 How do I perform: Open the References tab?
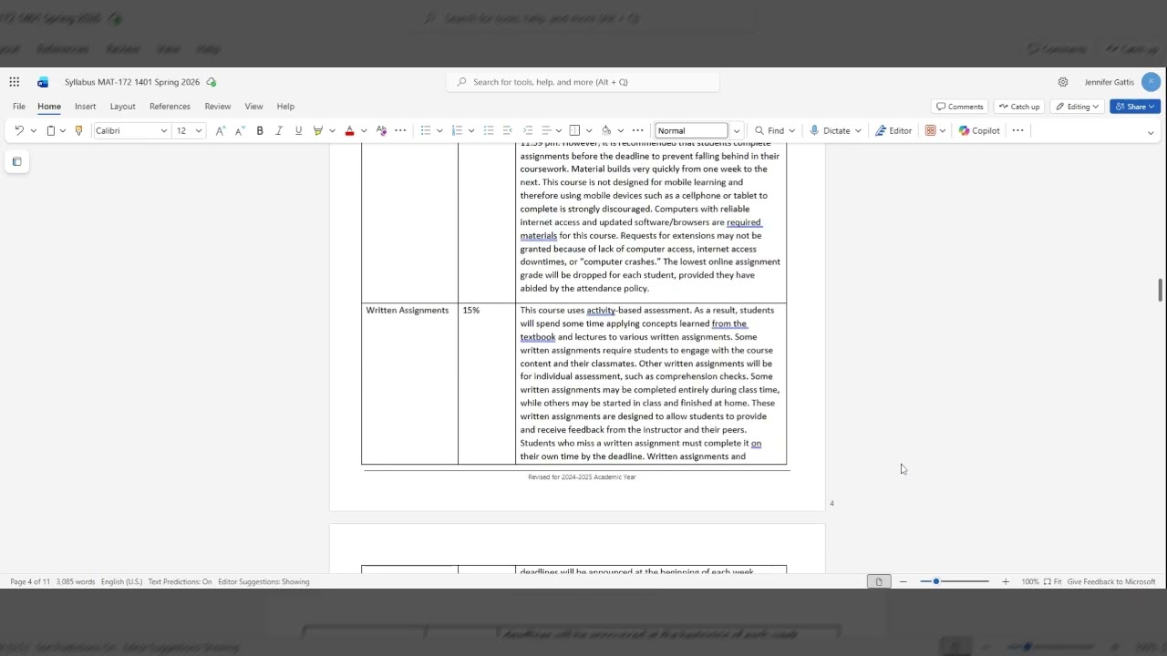click(x=170, y=107)
